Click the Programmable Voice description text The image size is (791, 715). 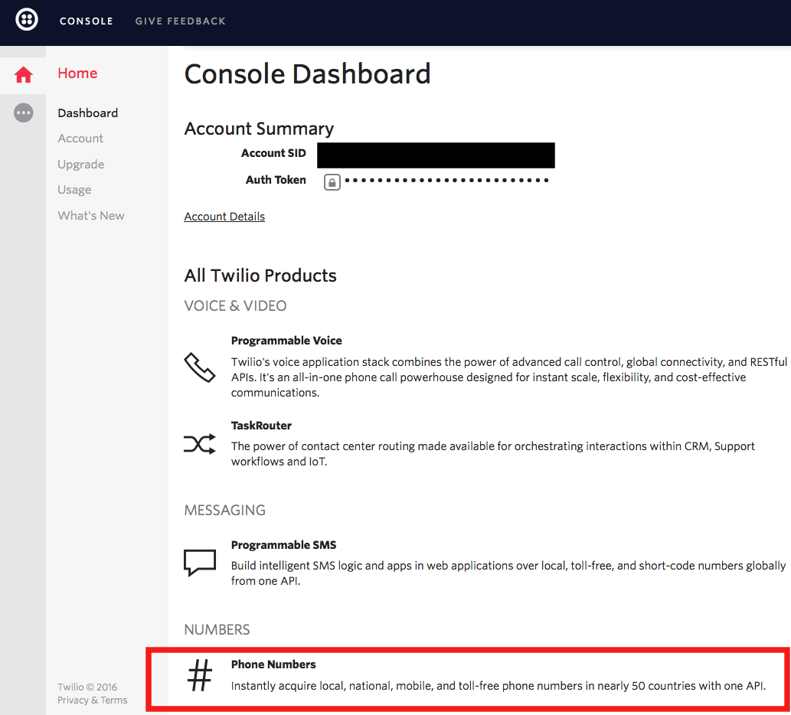[x=509, y=377]
